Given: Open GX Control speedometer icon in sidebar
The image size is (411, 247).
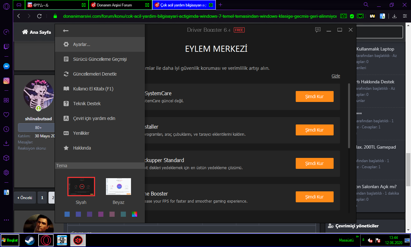Looking at the screenshot, I should (6, 32).
